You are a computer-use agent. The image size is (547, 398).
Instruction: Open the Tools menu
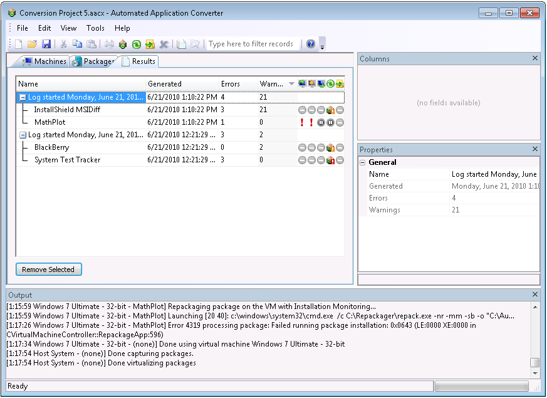[95, 28]
